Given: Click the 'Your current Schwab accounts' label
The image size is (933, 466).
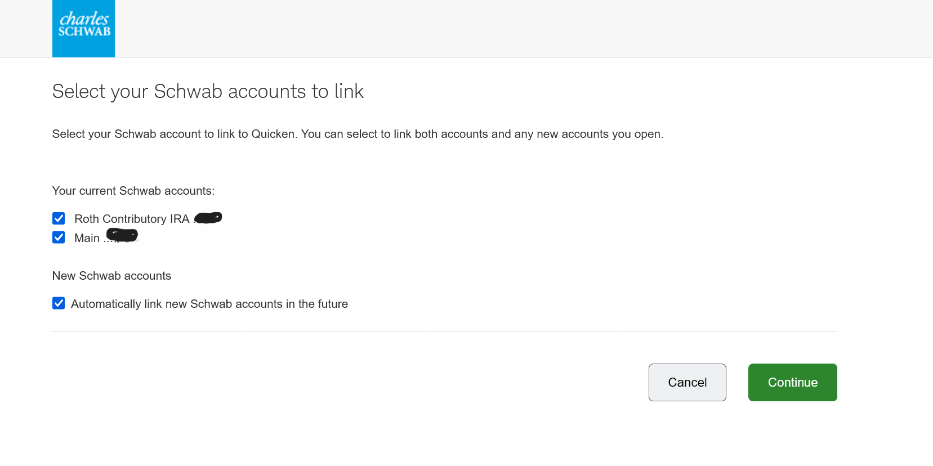Looking at the screenshot, I should pos(133,191).
